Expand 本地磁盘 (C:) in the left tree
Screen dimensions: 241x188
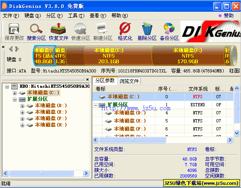15,93
